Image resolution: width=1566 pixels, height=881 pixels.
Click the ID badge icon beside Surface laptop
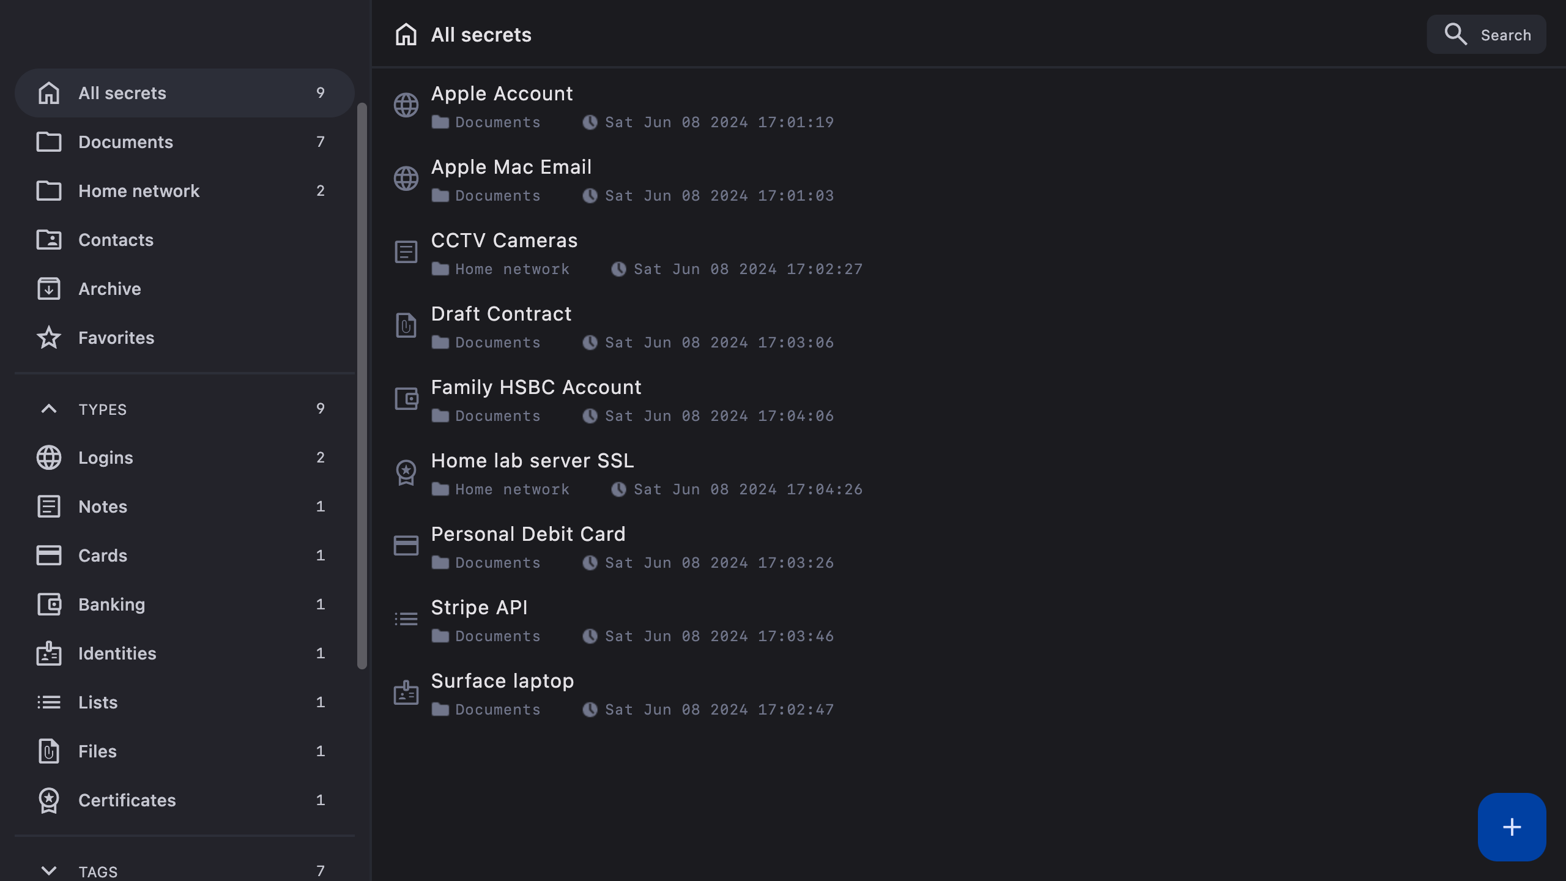point(406,693)
